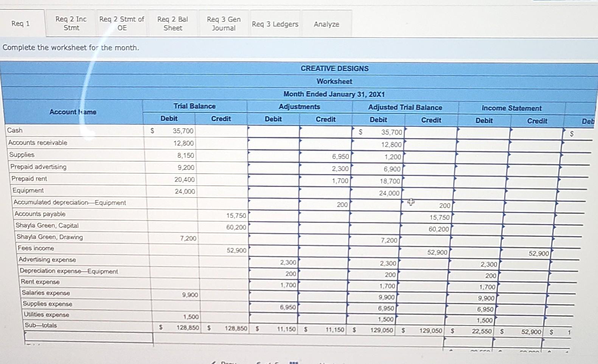Screen dimensions: 598x364
Task: Switch to the Req 2 Inc Stmt tab
Action: 71,23
